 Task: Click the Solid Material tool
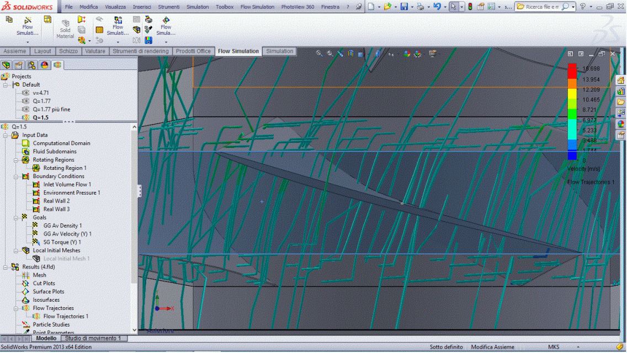(x=65, y=29)
